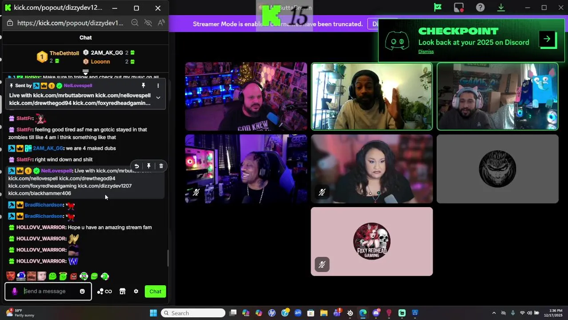Click the Discord download arrow icon
Image resolution: width=568 pixels, height=320 pixels.
coord(501,8)
